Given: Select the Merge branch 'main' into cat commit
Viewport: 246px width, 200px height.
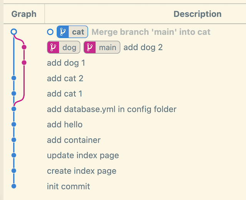Looking at the screenshot, I should coord(151,32).
